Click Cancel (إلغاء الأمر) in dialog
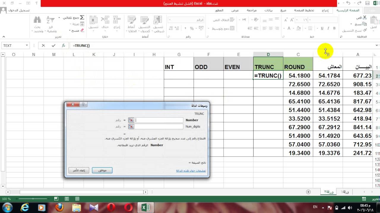The width and height of the screenshot is (380, 213). (79, 170)
